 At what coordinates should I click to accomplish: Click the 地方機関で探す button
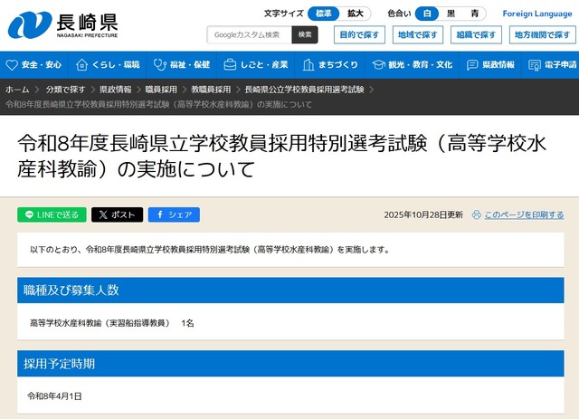point(542,34)
